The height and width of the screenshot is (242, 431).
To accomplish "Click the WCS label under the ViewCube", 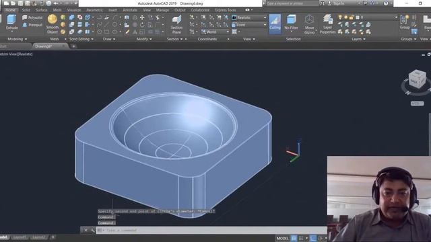I will click(x=417, y=104).
